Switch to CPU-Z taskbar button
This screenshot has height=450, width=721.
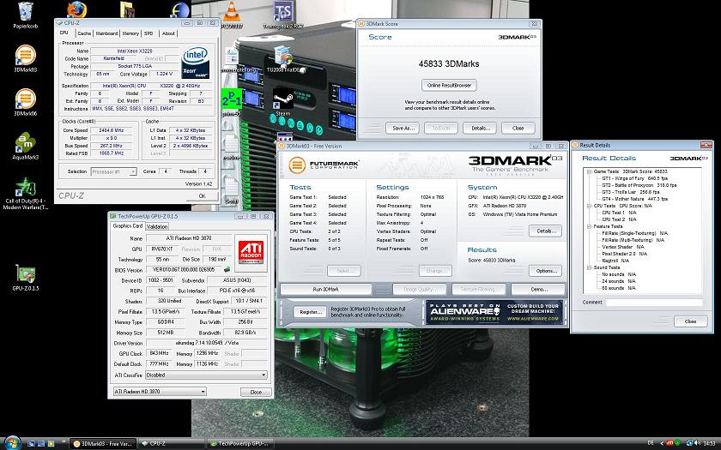pyautogui.click(x=171, y=444)
